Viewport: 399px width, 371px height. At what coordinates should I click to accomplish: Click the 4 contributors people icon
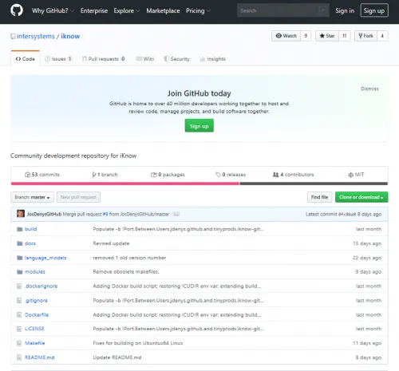coord(275,175)
